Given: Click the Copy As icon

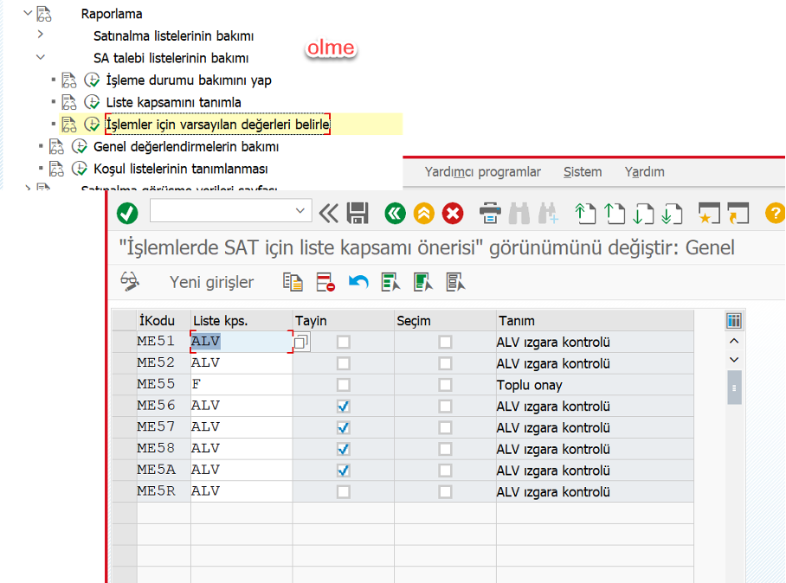Looking at the screenshot, I should tap(293, 282).
